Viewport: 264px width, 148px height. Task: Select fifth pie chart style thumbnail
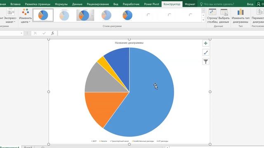[x=127, y=15]
